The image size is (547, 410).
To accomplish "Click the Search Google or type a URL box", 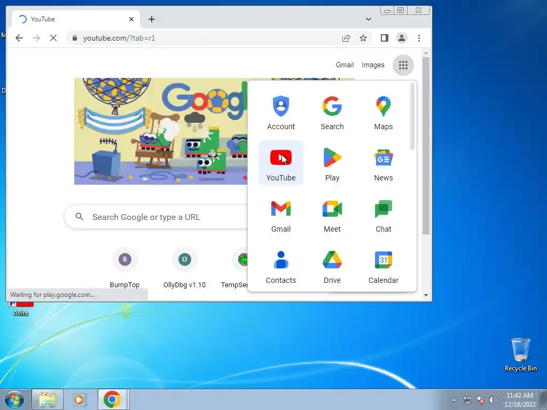I will coord(157,217).
